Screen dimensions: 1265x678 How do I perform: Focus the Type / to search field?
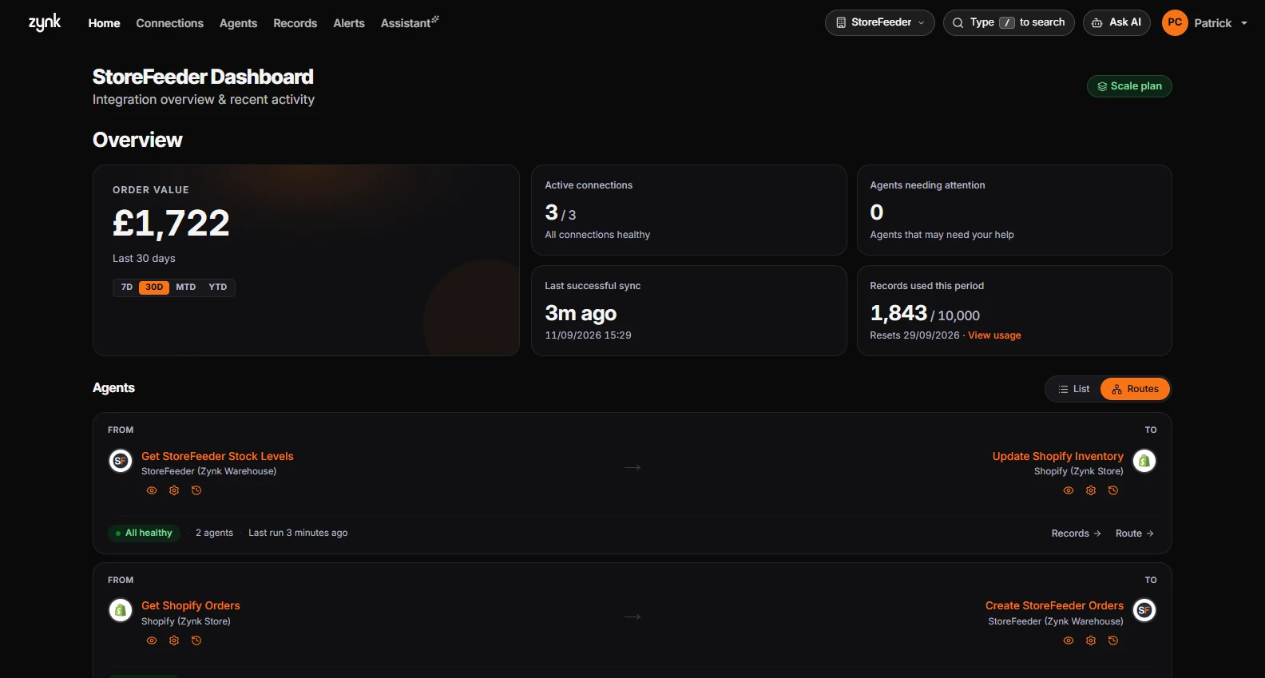pos(1009,22)
